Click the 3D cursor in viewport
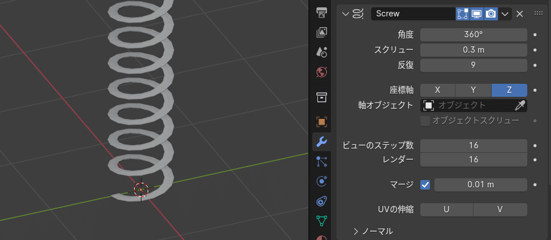Viewport: 551px width, 240px height. [x=141, y=190]
